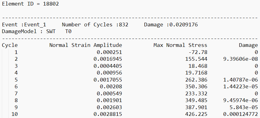Click the total Damage value 0.0209176
The image size is (260, 118).
point(184,25)
